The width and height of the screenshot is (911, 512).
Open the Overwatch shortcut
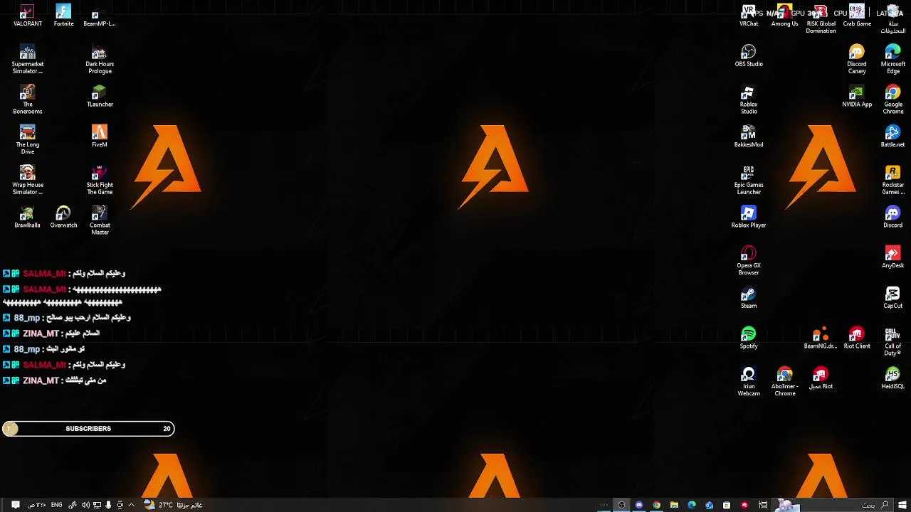point(63,218)
